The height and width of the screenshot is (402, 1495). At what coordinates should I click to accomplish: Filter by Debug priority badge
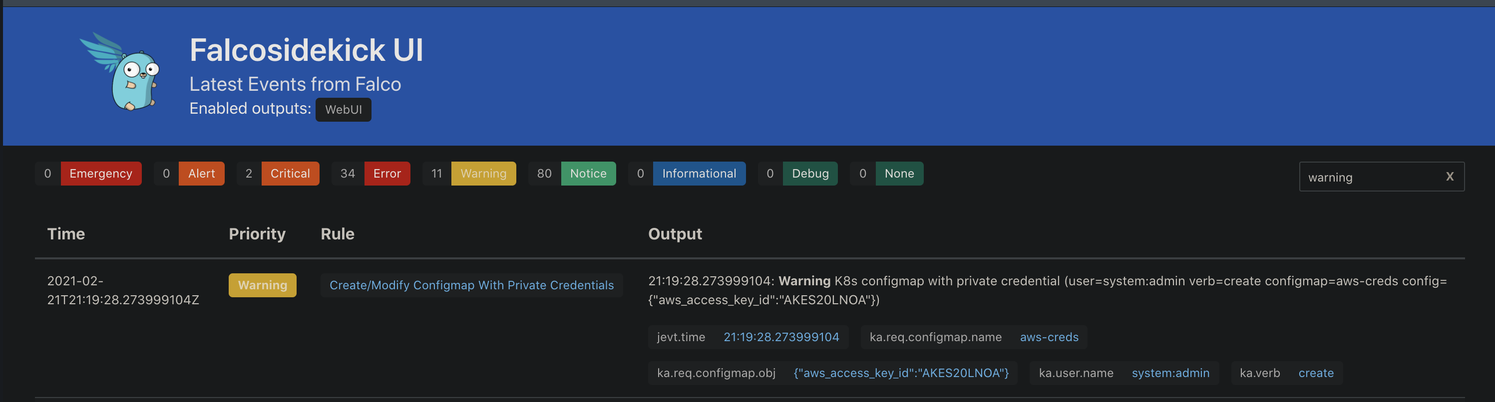810,174
